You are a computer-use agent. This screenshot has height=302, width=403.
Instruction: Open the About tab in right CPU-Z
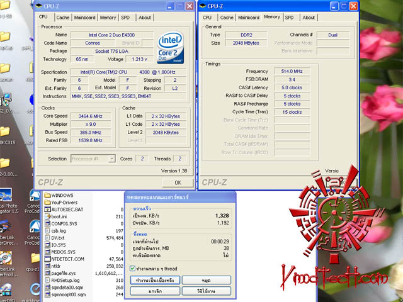309,18
